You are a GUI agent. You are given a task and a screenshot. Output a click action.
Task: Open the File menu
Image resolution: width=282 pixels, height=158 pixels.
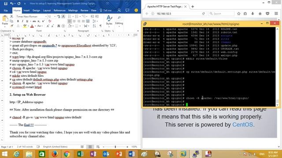[6, 11]
